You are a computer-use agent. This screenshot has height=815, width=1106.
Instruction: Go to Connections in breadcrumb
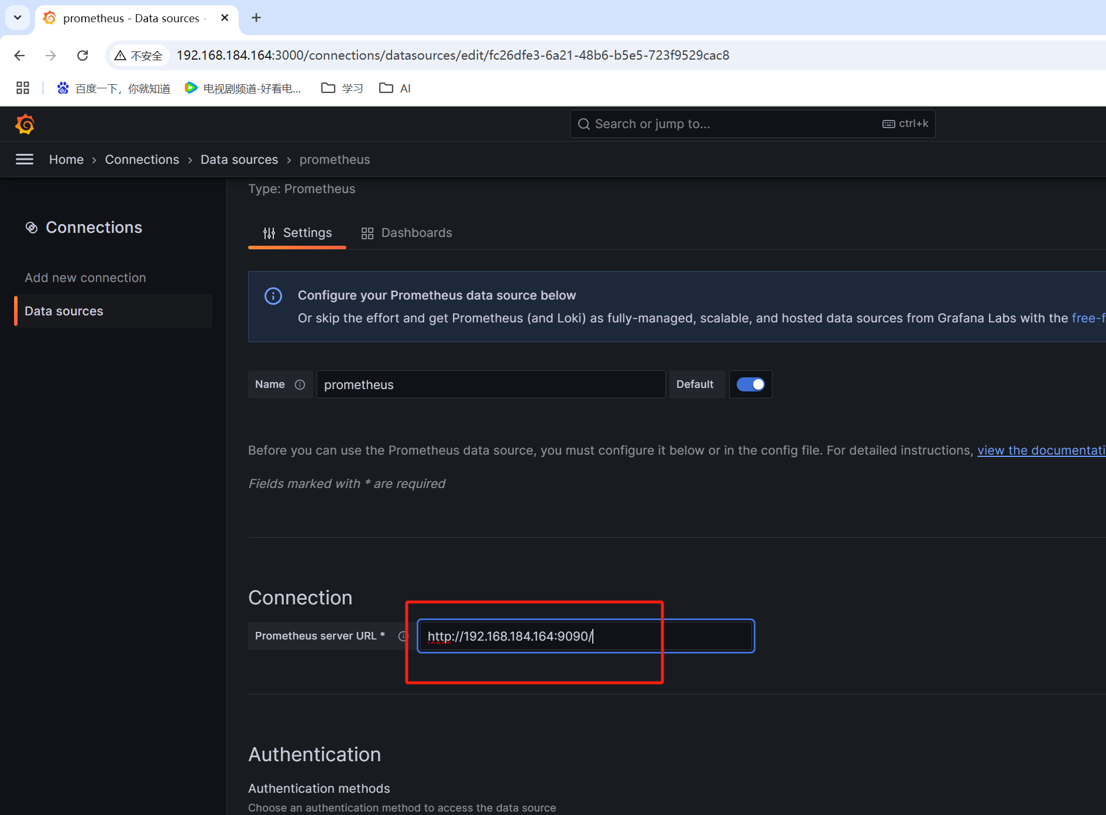142,160
